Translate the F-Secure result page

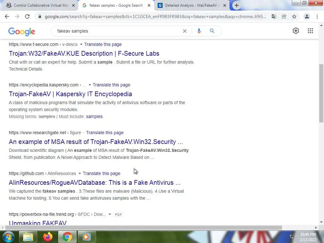(x=103, y=44)
